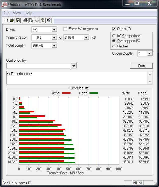Open the File menu
This screenshot has height=187, width=159.
[6, 13]
